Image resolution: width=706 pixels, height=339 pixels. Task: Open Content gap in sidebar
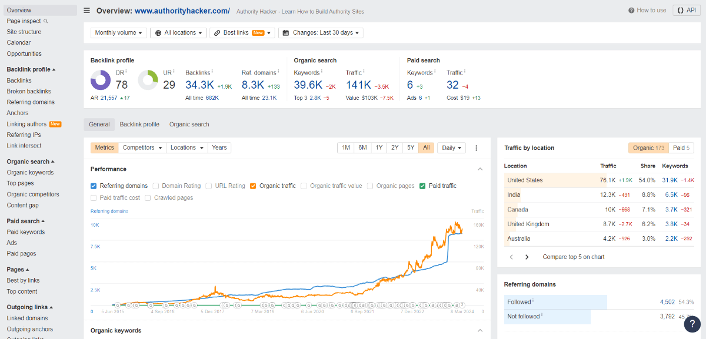[22, 206]
